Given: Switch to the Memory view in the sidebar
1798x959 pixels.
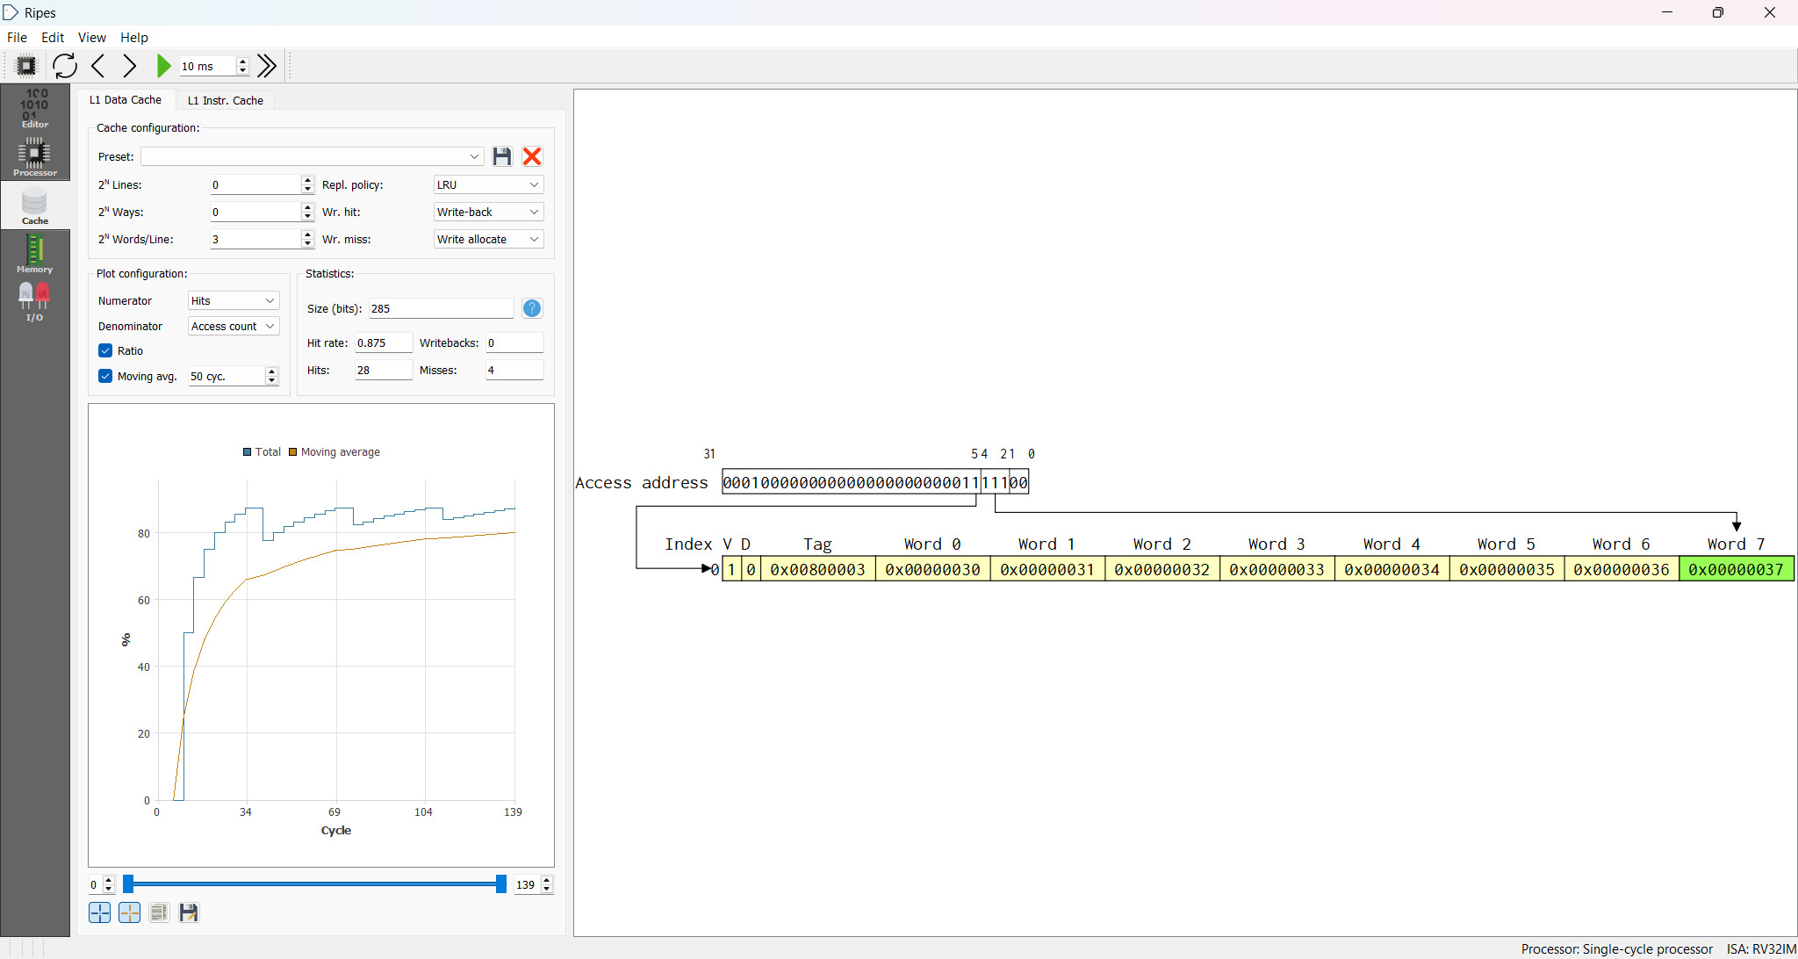Looking at the screenshot, I should [35, 255].
